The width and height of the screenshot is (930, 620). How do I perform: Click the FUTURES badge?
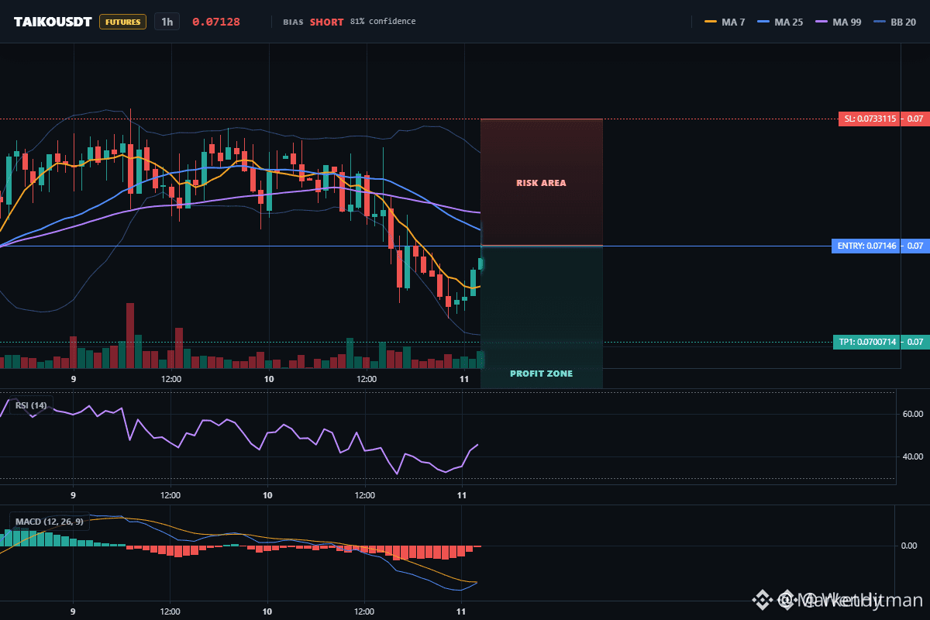coord(123,22)
